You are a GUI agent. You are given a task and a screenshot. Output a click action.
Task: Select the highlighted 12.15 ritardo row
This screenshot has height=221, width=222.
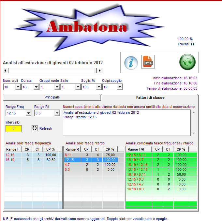pyautogui.click(x=94, y=160)
